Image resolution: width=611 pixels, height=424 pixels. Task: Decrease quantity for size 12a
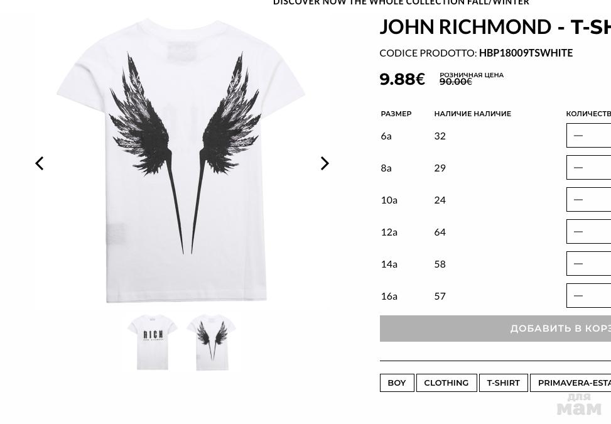[578, 232]
